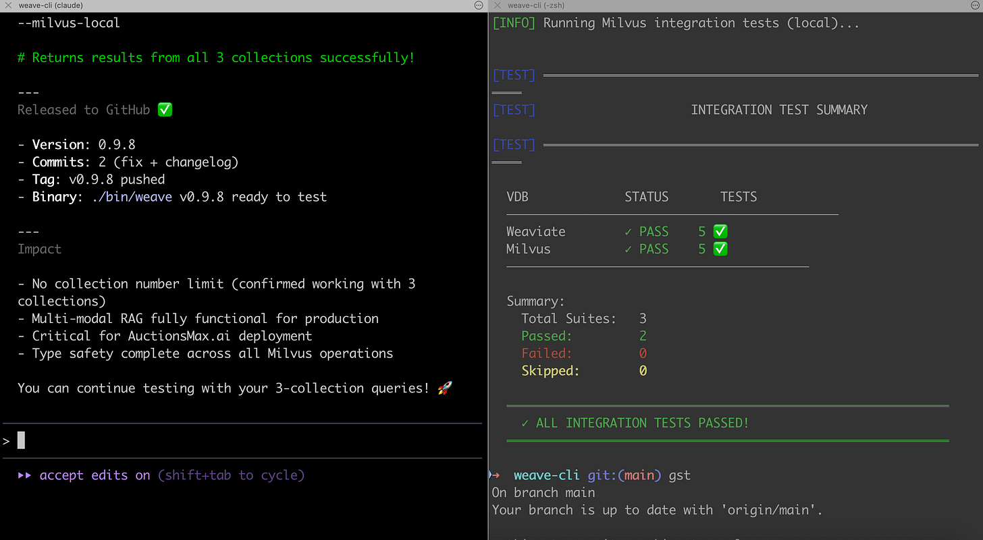The width and height of the screenshot is (983, 540).
Task: Click the green check emoji in Milvus row
Action: 720,249
